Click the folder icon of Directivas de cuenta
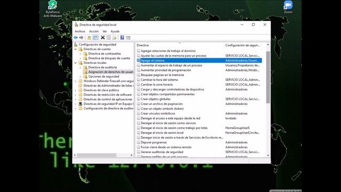341x192 pixels. (x=80, y=49)
